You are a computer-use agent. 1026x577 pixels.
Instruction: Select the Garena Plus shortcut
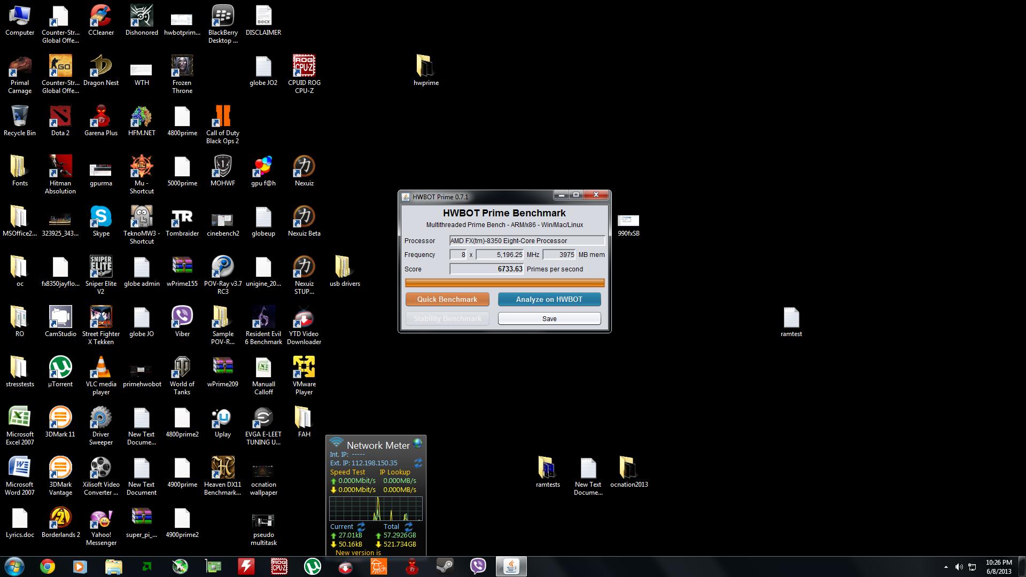coord(101,121)
